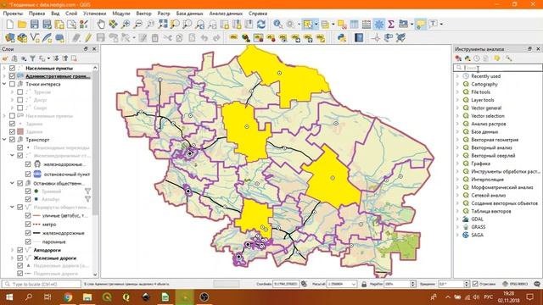Enable the Точки интереса group
The width and height of the screenshot is (543, 305).
pyautogui.click(x=12, y=84)
